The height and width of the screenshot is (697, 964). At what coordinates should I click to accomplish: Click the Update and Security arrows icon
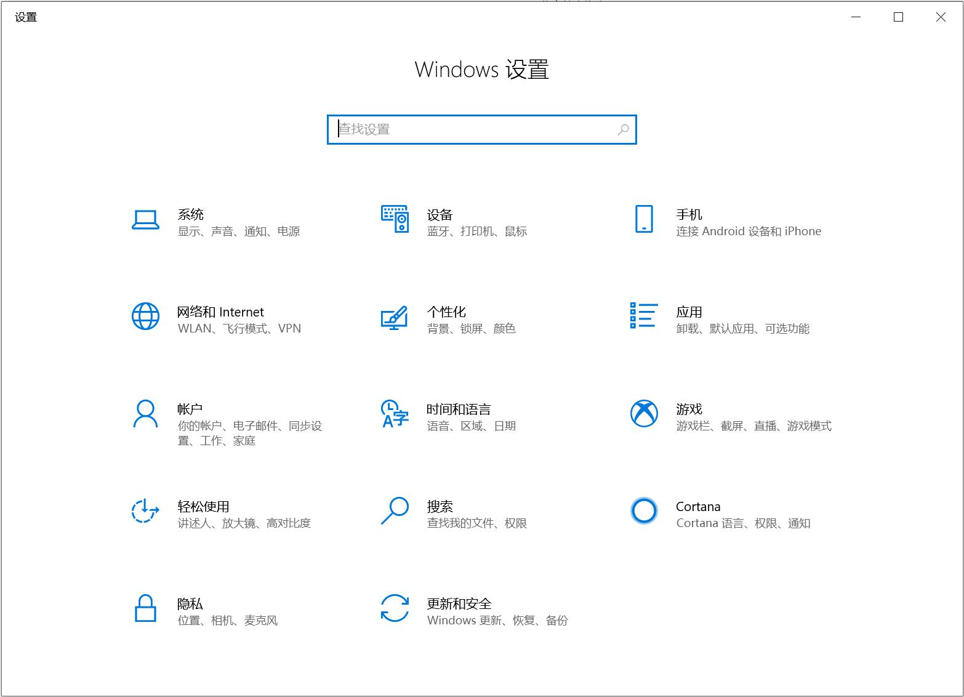coord(395,608)
